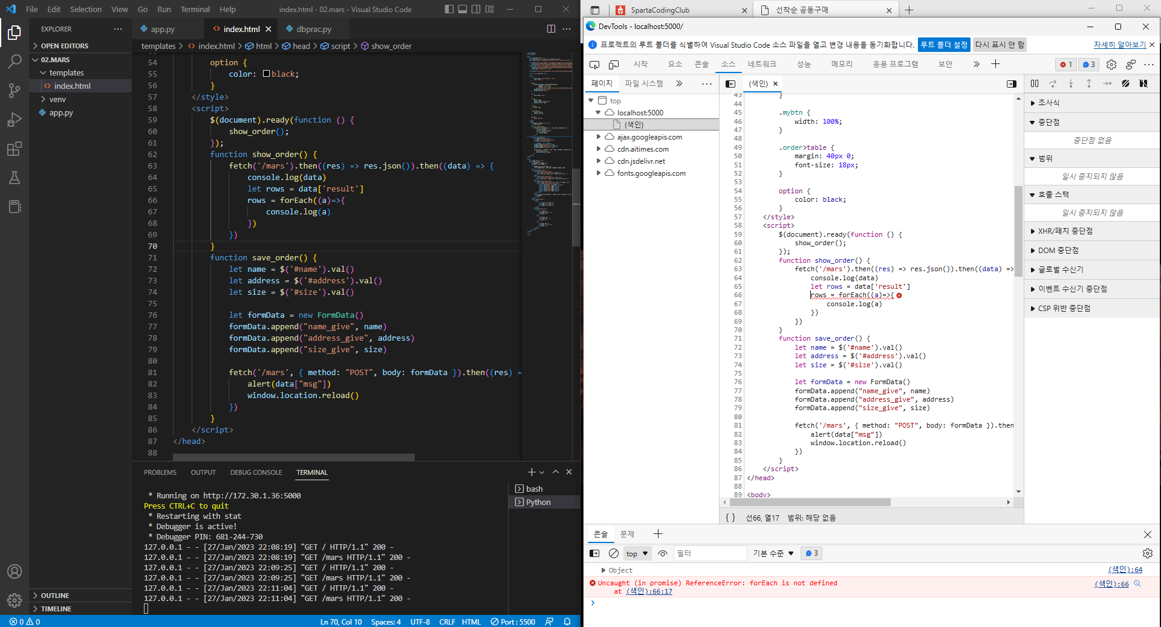Switch to the app.py editor tab

coord(163,29)
